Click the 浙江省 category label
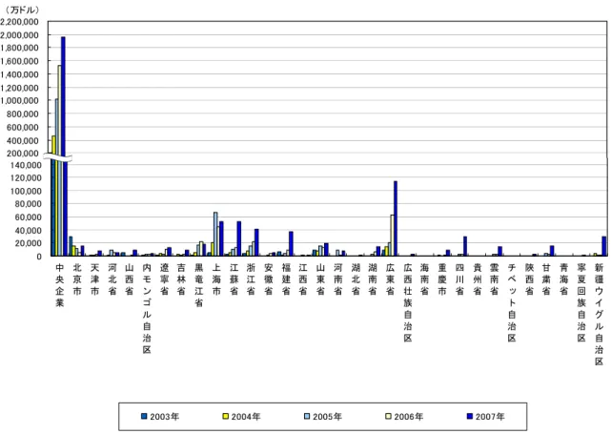611x434 pixels. 251,279
